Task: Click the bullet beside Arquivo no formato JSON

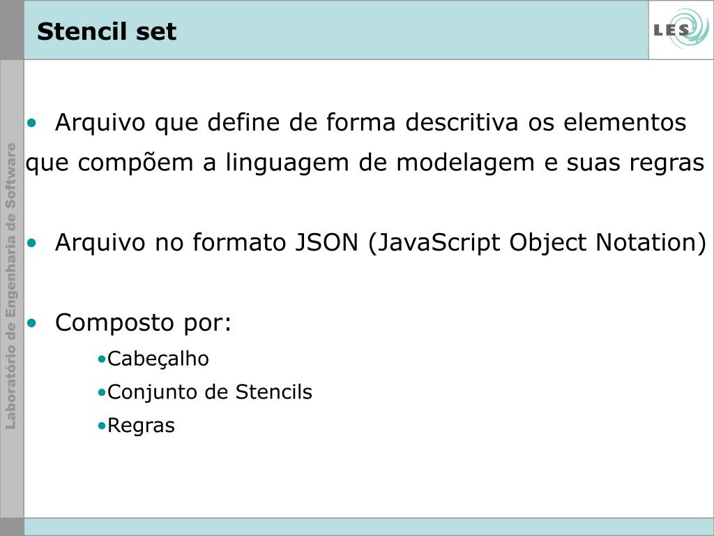Action: pos(31,243)
